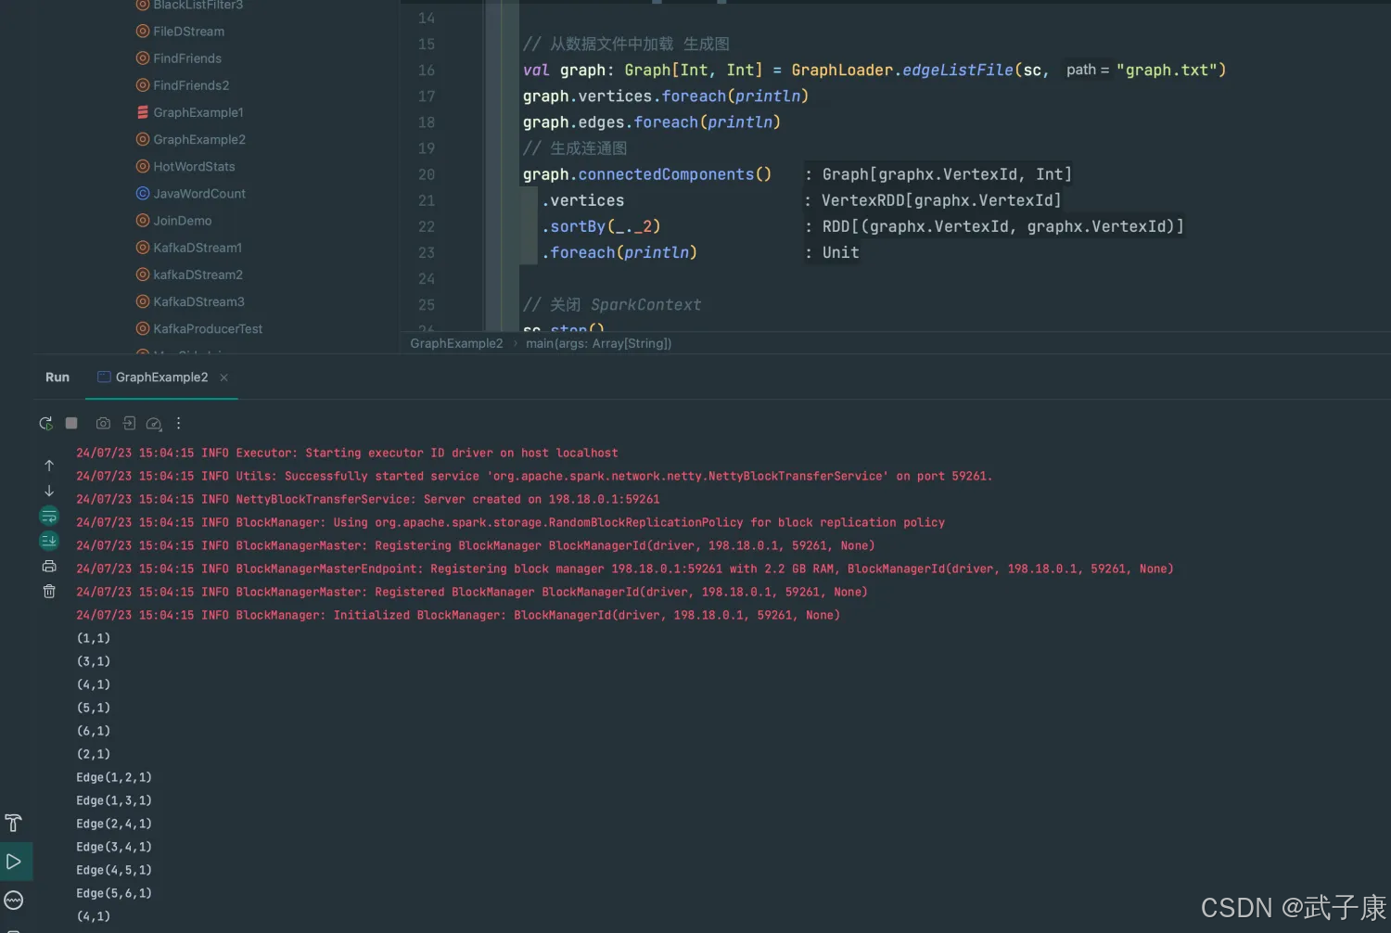This screenshot has width=1391, height=933.
Task: Click the down arrow in console gutter
Action: tap(49, 491)
